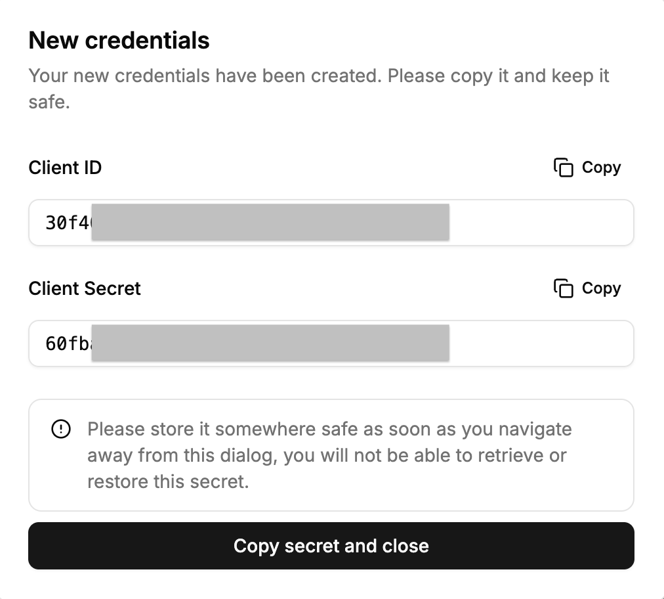Select the Client ID value field starting with 30f4
Viewport: 664px width, 599px height.
click(331, 222)
